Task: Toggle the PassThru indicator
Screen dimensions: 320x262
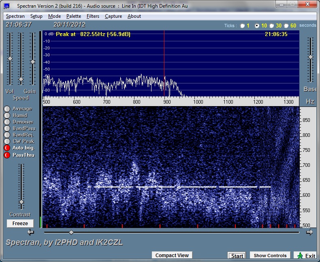Action: pyautogui.click(x=7, y=155)
